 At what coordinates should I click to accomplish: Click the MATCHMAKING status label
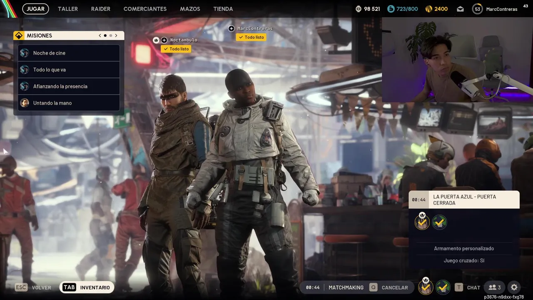tap(346, 287)
